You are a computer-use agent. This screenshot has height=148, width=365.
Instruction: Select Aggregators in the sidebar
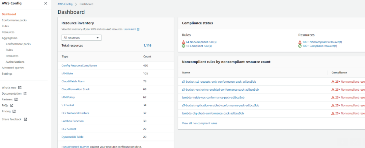[10, 38]
